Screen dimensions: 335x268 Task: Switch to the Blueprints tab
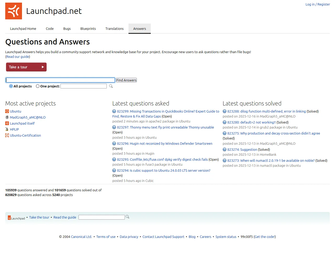tap(88, 29)
